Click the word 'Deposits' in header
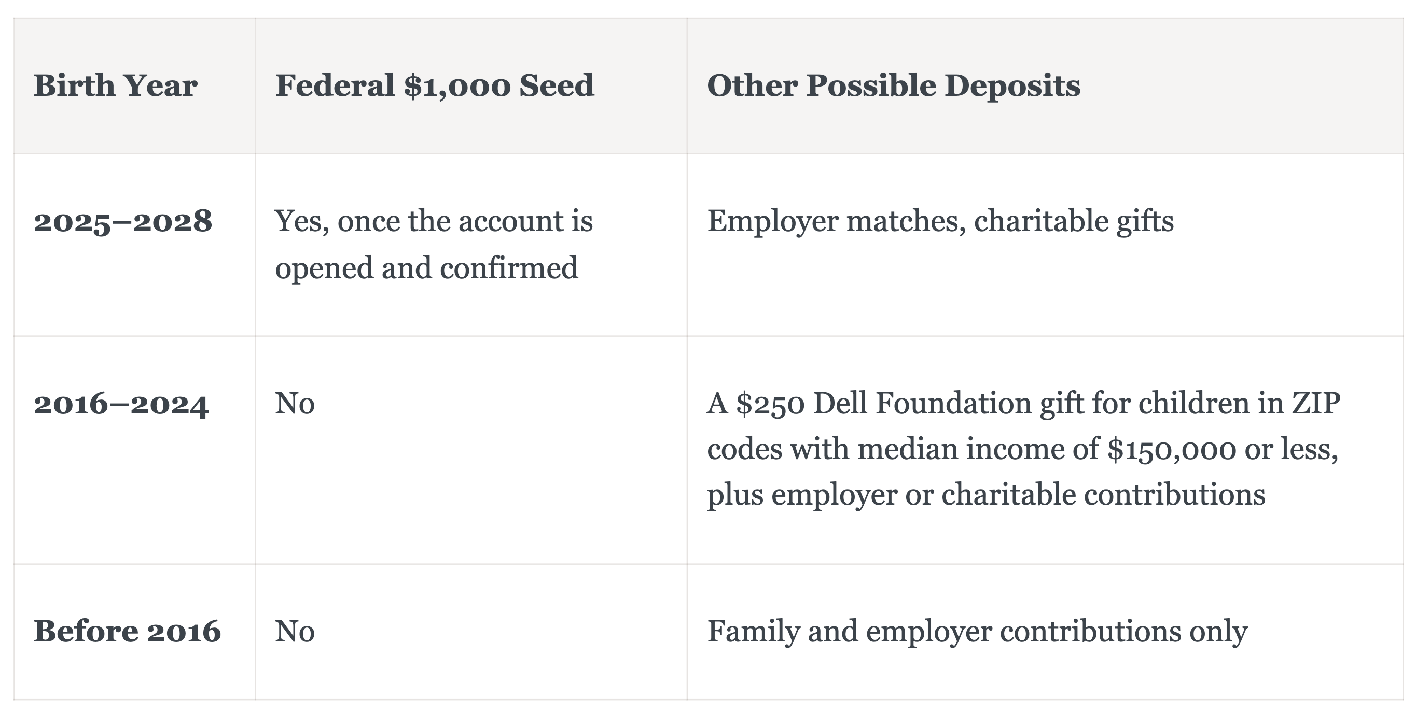Image resolution: width=1416 pixels, height=714 pixels. click(x=1012, y=85)
